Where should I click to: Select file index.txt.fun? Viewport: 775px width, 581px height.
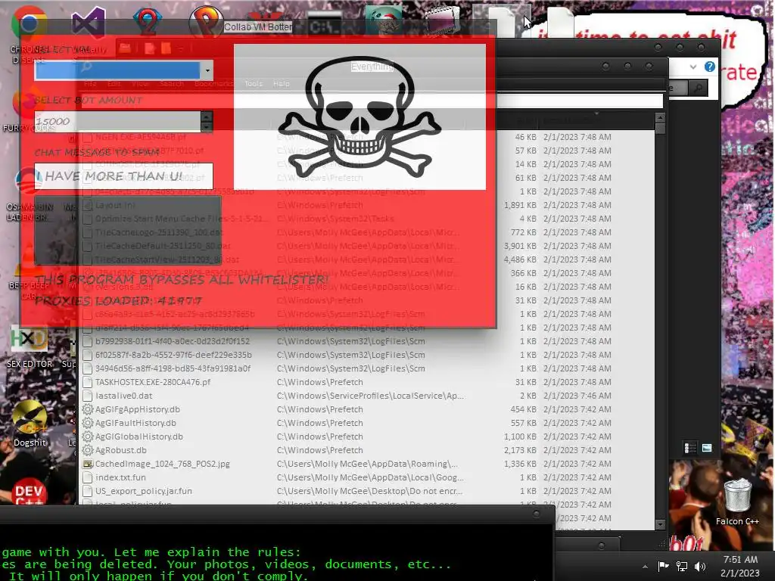coord(120,477)
